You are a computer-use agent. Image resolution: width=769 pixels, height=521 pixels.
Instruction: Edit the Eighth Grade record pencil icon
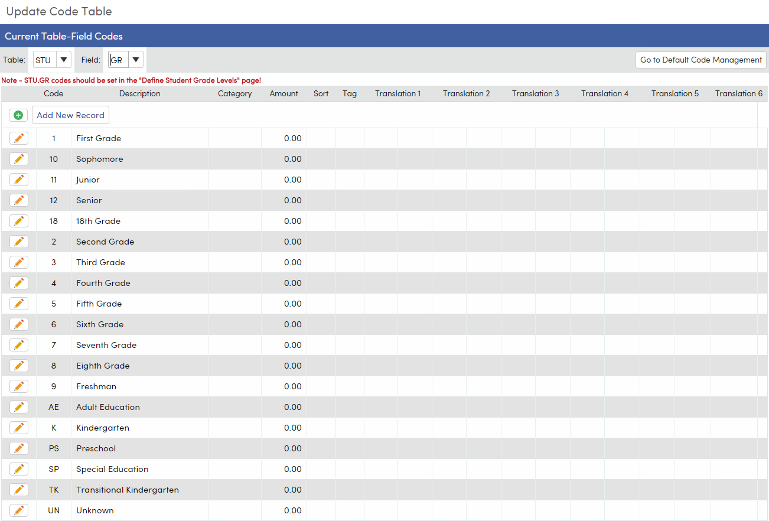[x=19, y=366]
